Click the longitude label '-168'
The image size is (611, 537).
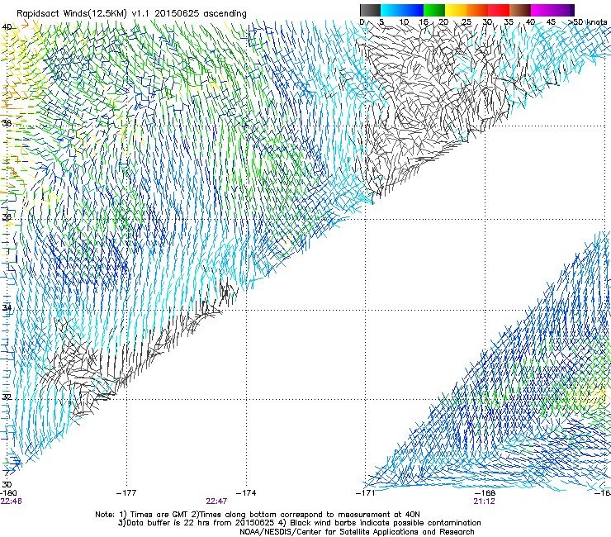485,493
